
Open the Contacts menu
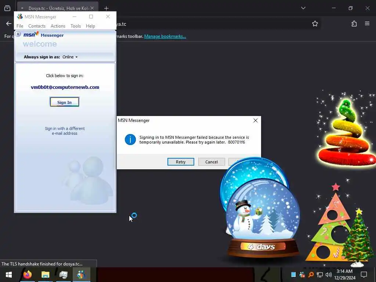tap(37, 26)
